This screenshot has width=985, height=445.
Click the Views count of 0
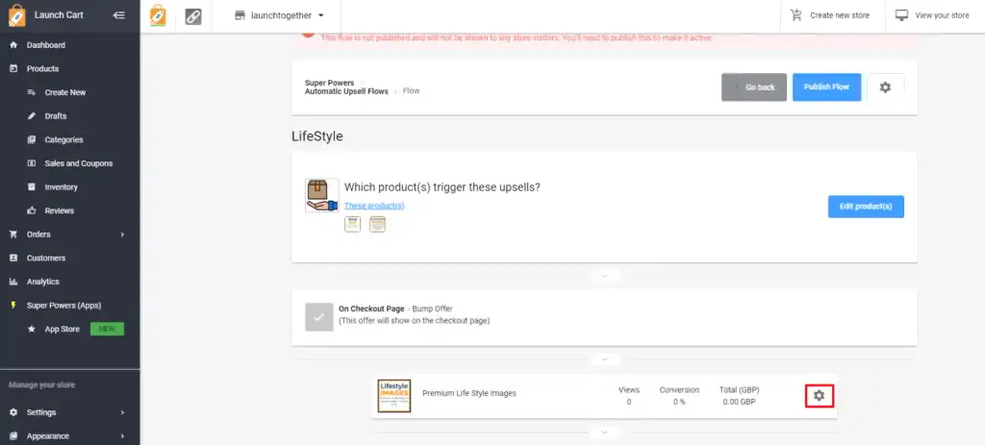coord(629,402)
